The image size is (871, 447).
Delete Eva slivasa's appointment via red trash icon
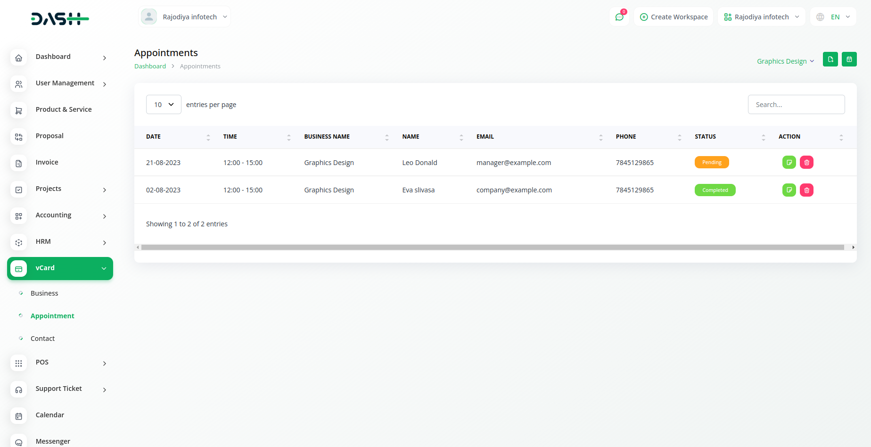[x=806, y=190]
